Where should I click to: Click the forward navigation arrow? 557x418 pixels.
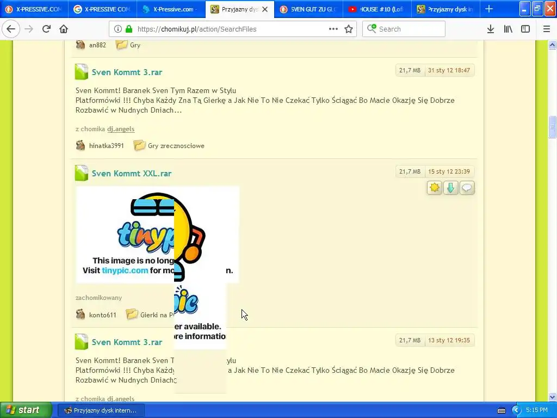pyautogui.click(x=29, y=29)
